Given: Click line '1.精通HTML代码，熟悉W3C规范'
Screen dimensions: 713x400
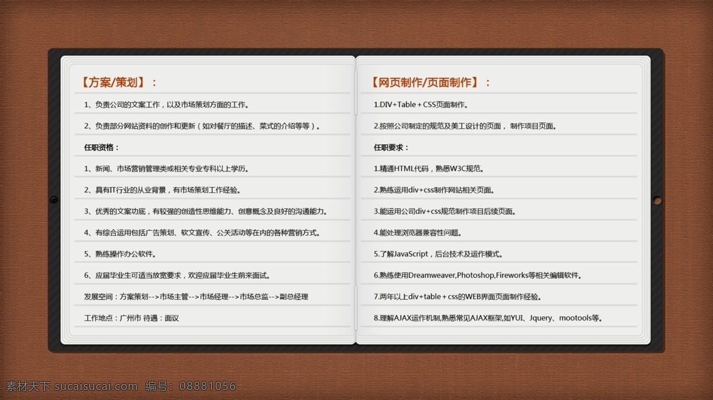Looking at the screenshot, I should [x=429, y=169].
